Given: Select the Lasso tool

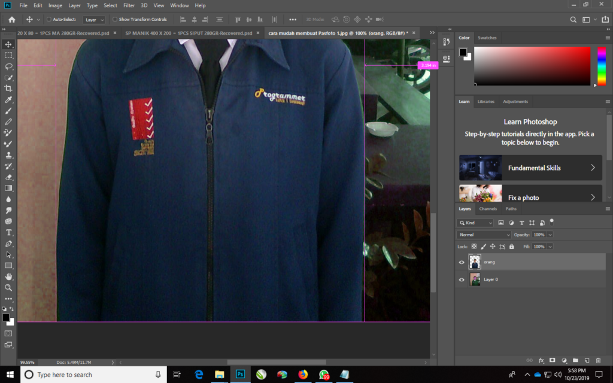Looking at the screenshot, I should tap(8, 66).
